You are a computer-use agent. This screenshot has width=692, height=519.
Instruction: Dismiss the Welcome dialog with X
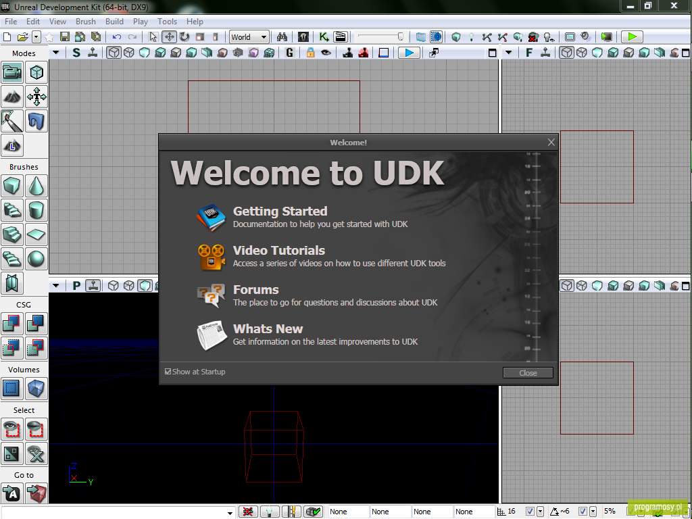[x=551, y=142]
